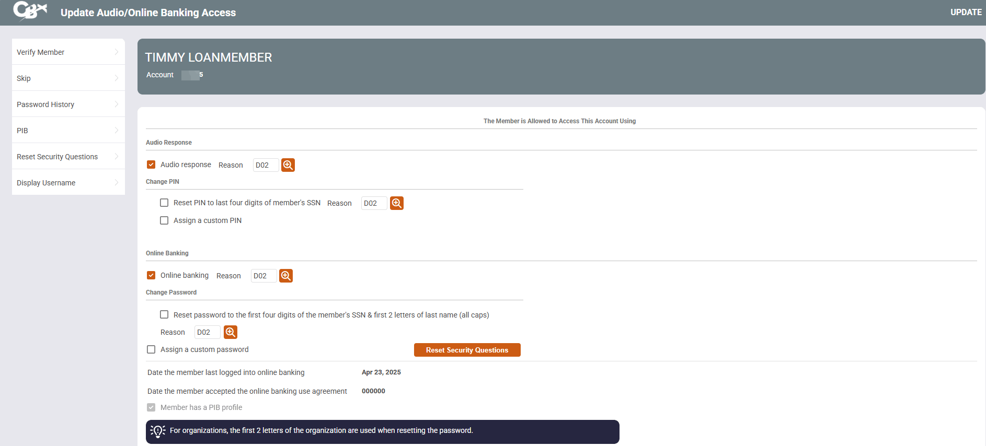Open Reset password reason lookup magnifier
Image resolution: width=986 pixels, height=446 pixels.
click(x=231, y=332)
